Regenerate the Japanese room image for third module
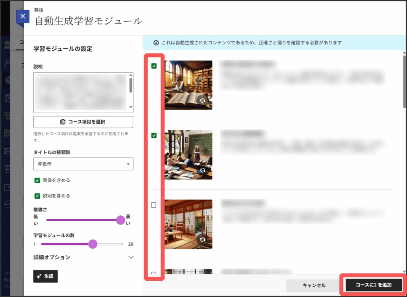407x297 pixels. click(203, 240)
